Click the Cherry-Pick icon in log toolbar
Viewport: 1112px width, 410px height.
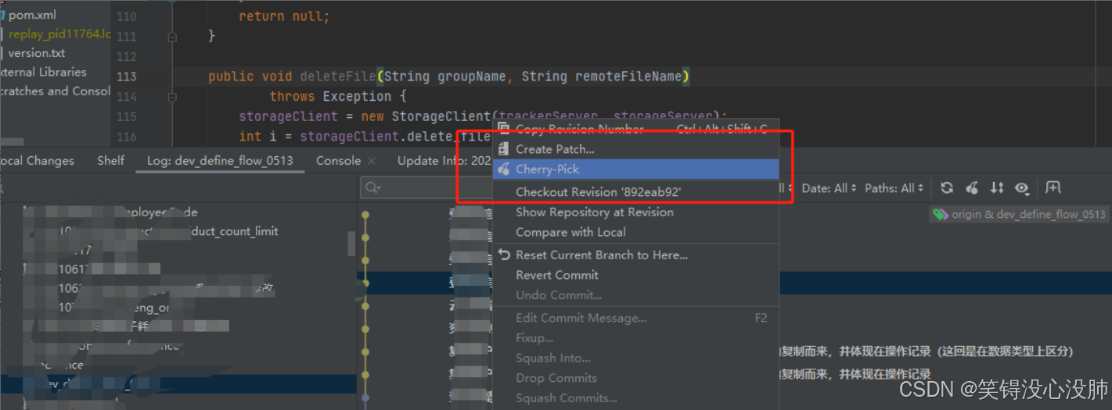(972, 188)
